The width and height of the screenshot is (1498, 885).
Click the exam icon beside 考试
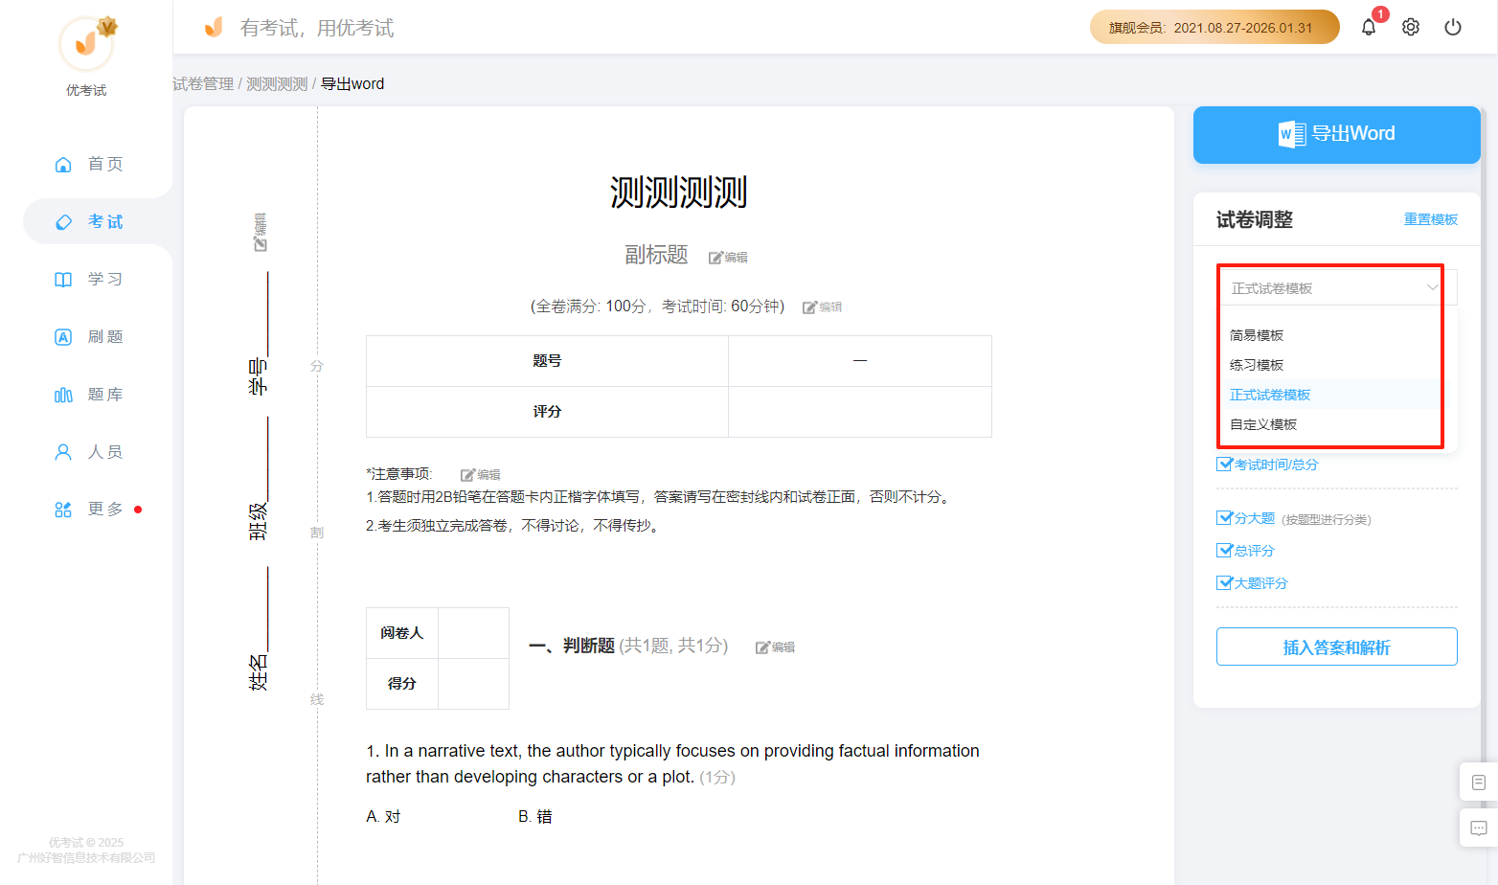[x=63, y=221]
